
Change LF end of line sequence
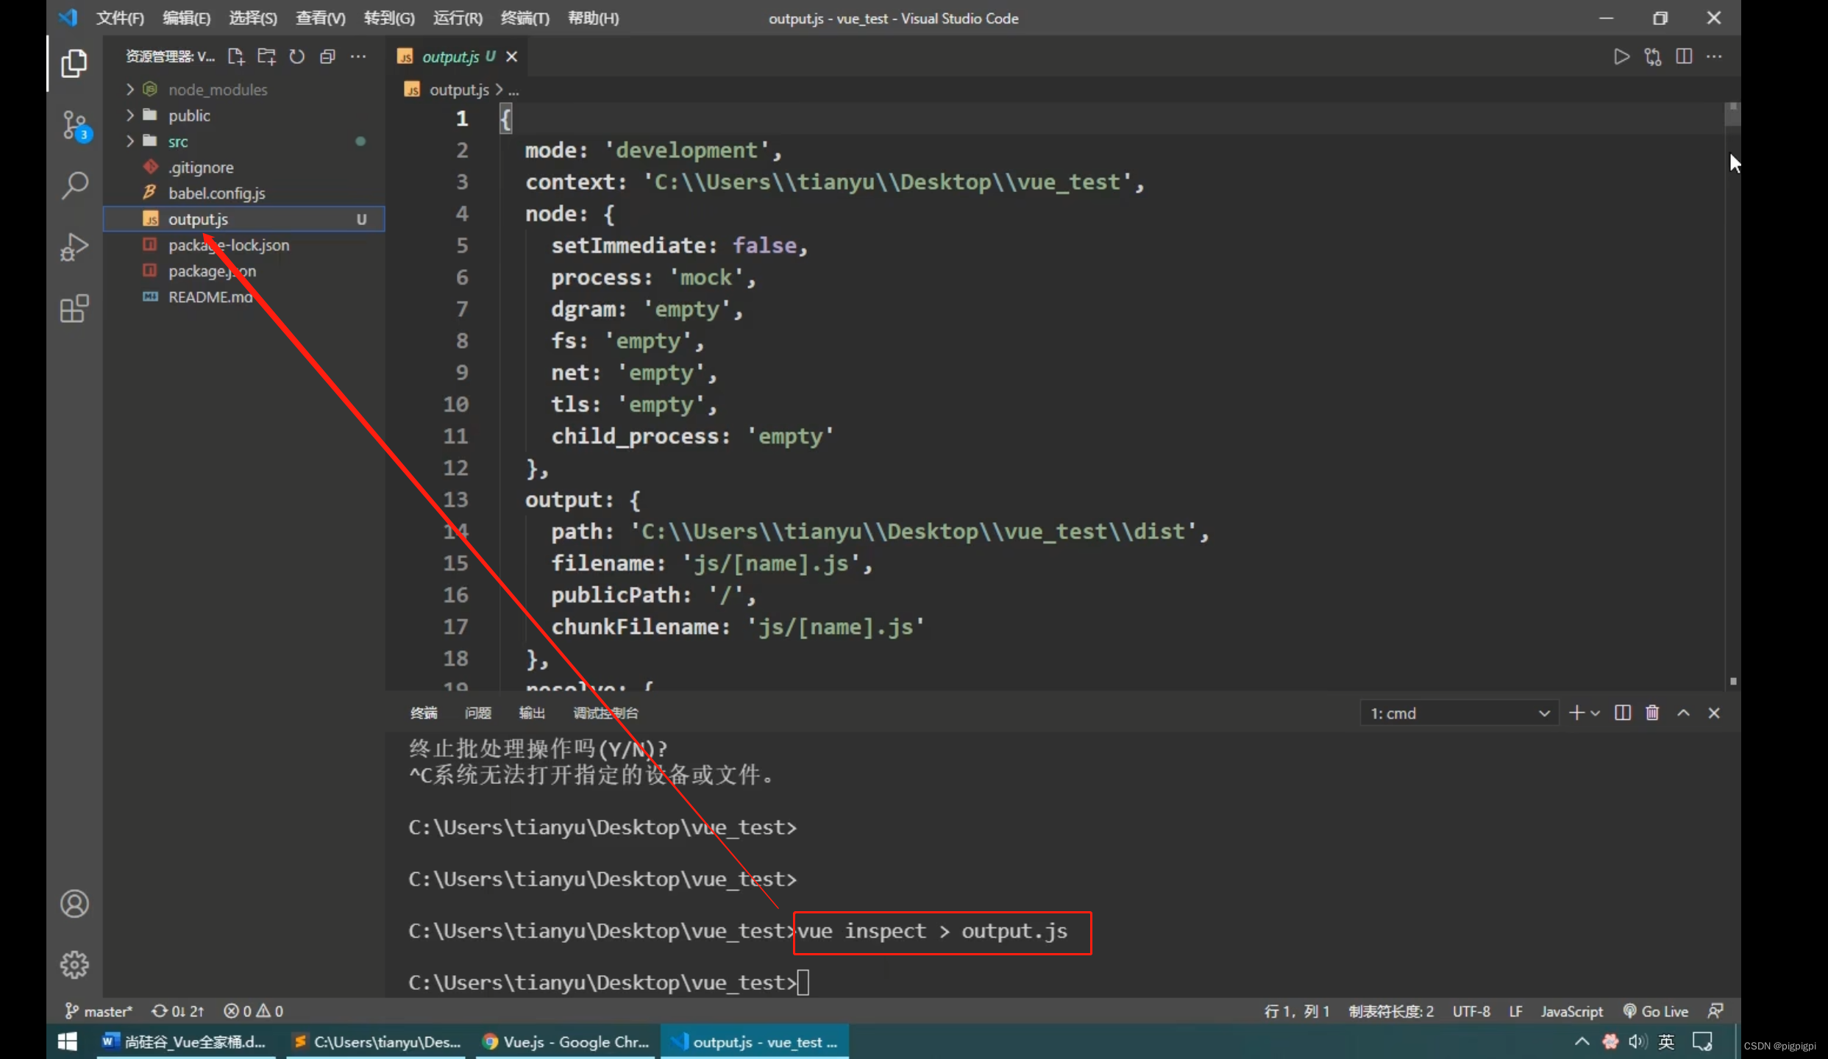click(x=1515, y=1011)
